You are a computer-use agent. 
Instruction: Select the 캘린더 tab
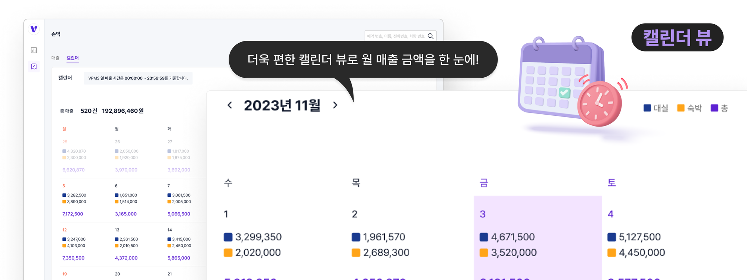[x=72, y=58]
